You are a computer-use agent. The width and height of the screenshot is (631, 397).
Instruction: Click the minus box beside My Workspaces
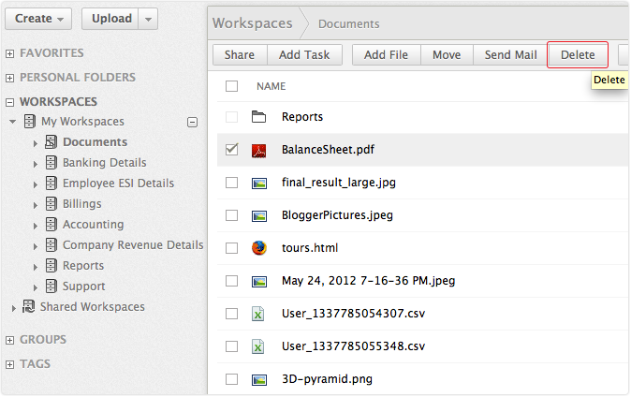click(x=192, y=122)
